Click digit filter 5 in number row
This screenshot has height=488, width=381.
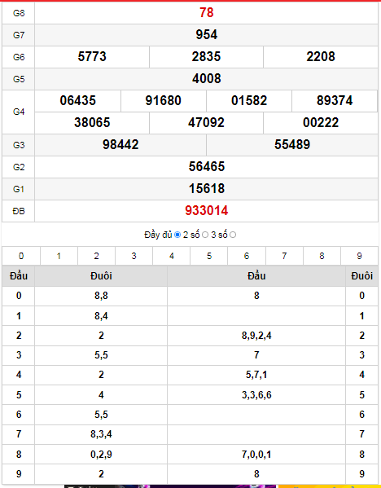pyautogui.click(x=209, y=256)
